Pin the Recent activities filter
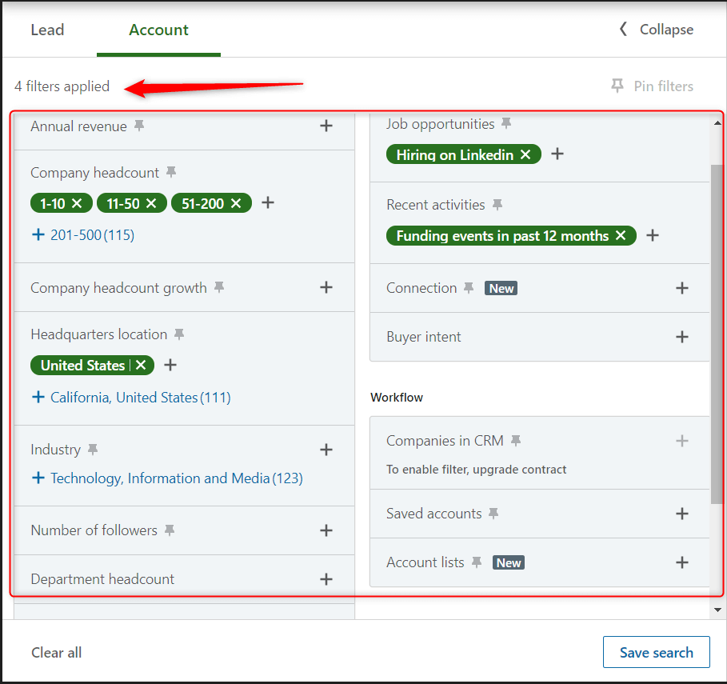This screenshot has height=684, width=727. click(x=497, y=205)
